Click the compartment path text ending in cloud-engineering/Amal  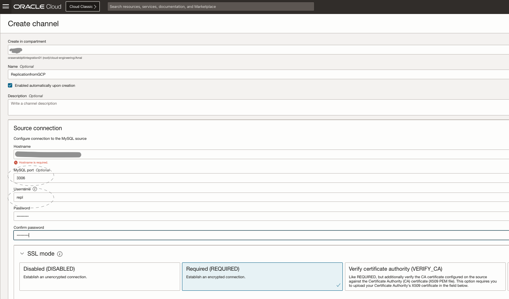pyautogui.click(x=45, y=58)
